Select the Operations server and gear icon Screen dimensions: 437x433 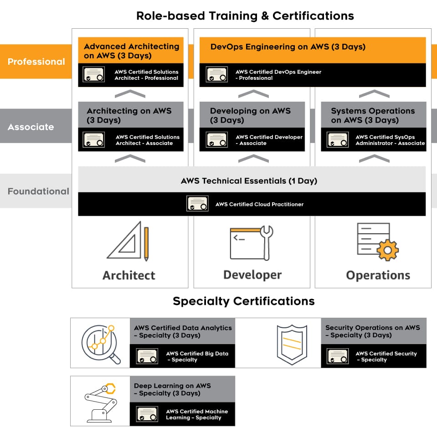(x=378, y=242)
